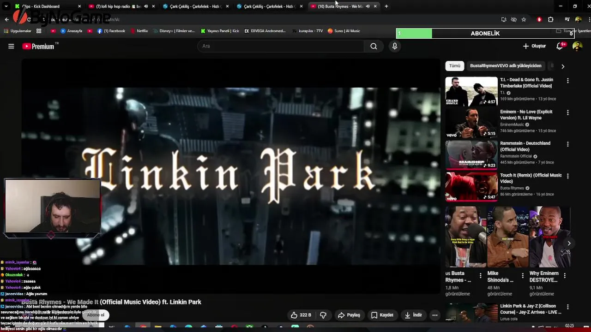Mute the lofi hip hop radio tab
This screenshot has height=332, width=591.
[146, 6]
